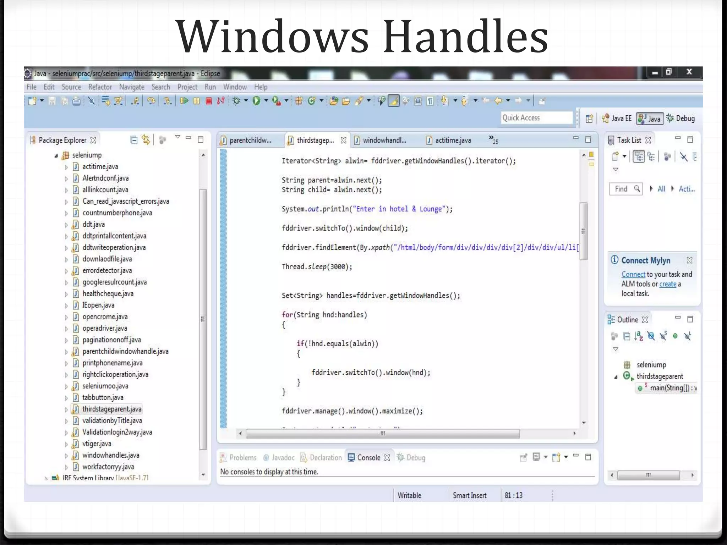727x545 pixels.
Task: Select healthcheque.java in Package Explorer
Action: click(x=108, y=293)
